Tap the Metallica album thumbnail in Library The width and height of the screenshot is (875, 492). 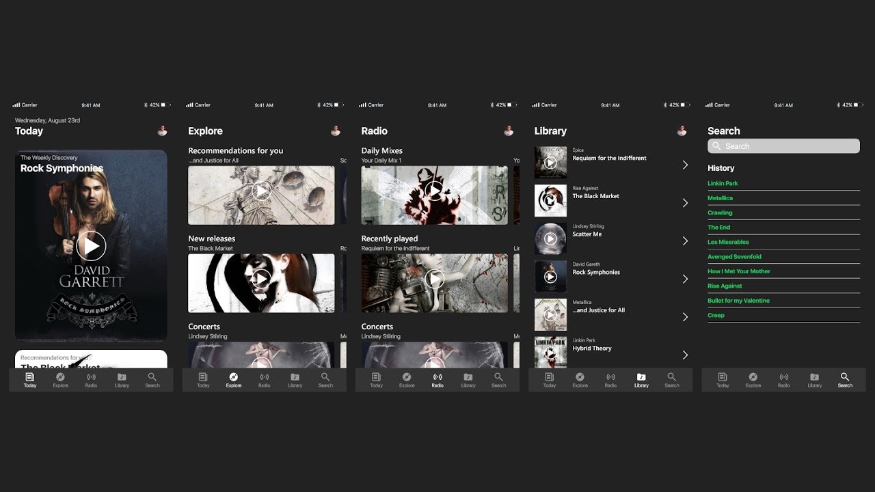tap(550, 315)
